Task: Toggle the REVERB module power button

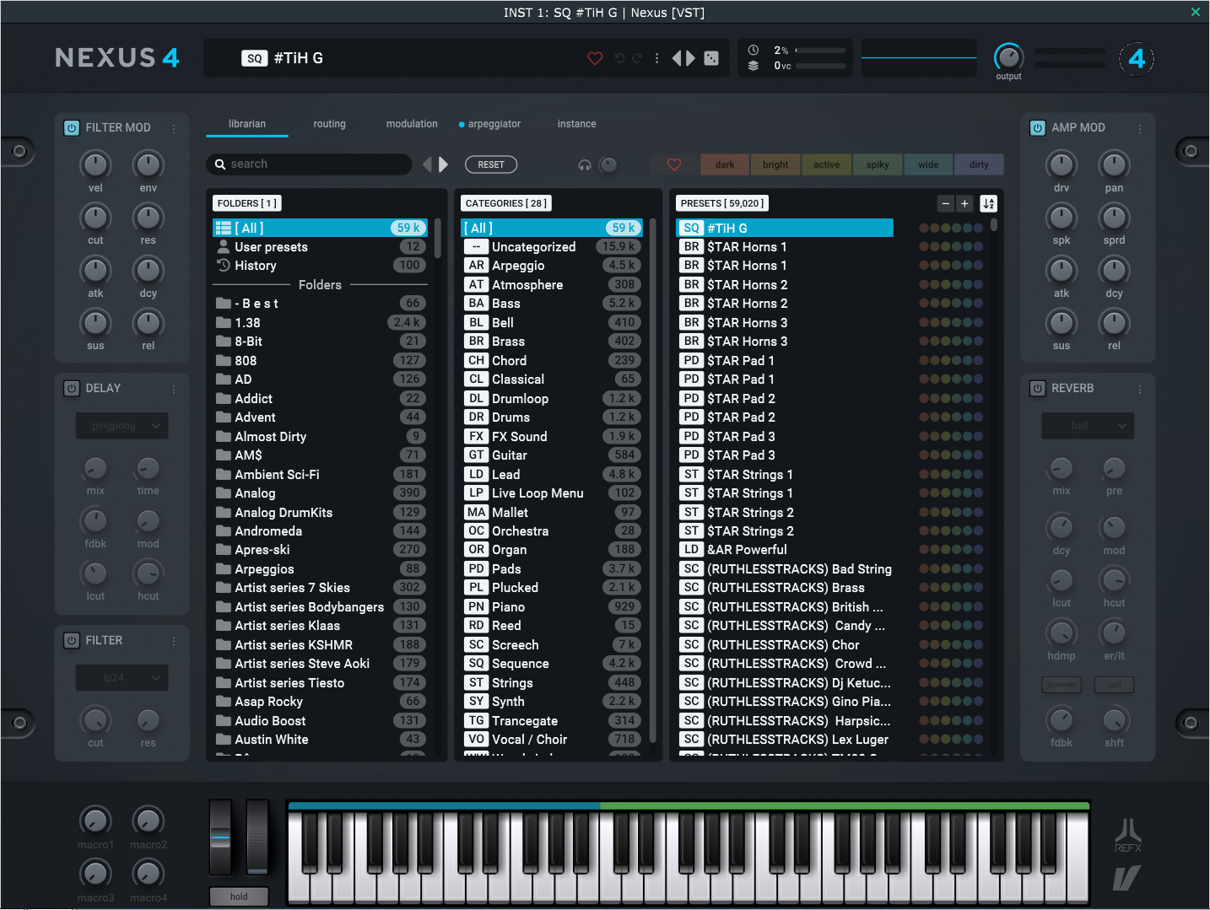Action: point(1038,388)
